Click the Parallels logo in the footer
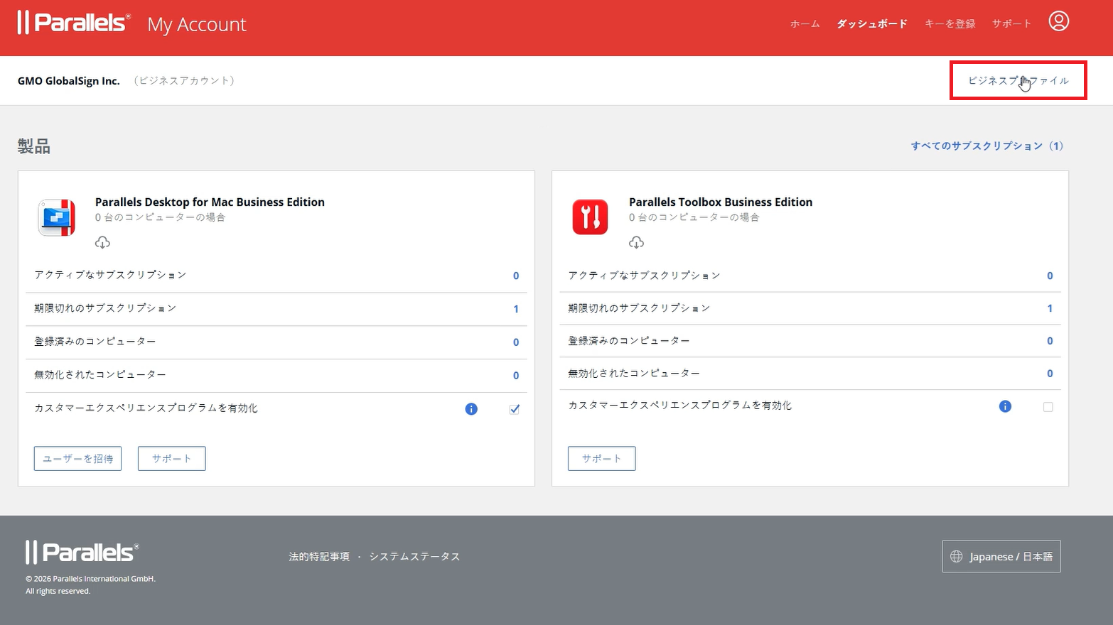 click(82, 553)
